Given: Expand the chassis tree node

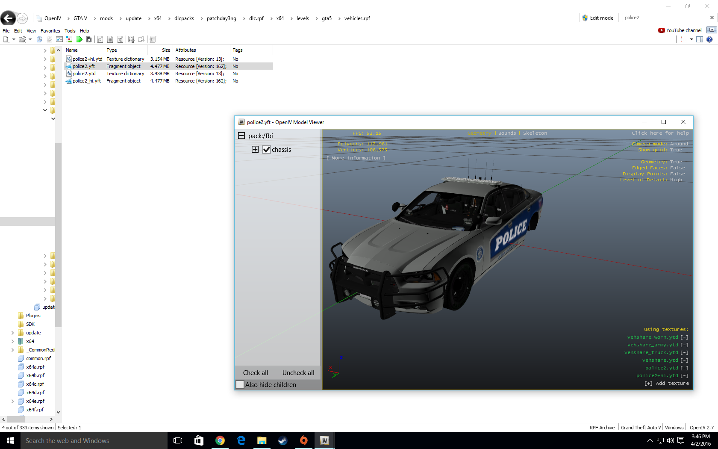Looking at the screenshot, I should click(x=255, y=149).
